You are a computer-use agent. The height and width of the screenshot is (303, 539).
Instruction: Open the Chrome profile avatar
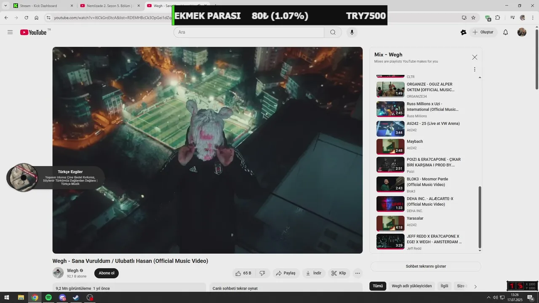click(x=523, y=18)
